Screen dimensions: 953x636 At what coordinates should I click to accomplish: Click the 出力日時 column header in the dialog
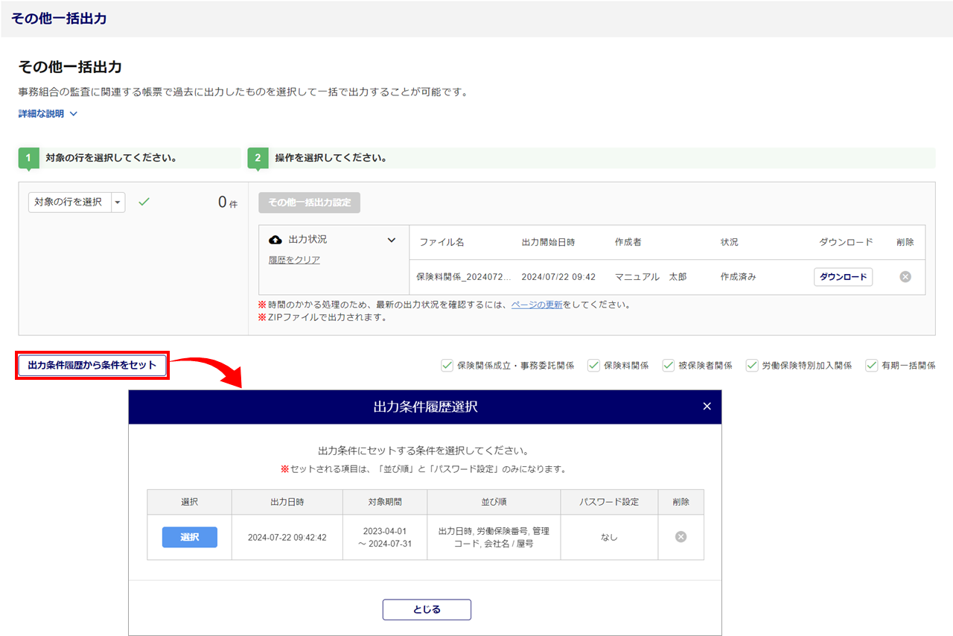click(287, 502)
